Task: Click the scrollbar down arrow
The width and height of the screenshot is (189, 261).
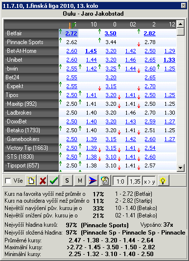Action: (181, 167)
